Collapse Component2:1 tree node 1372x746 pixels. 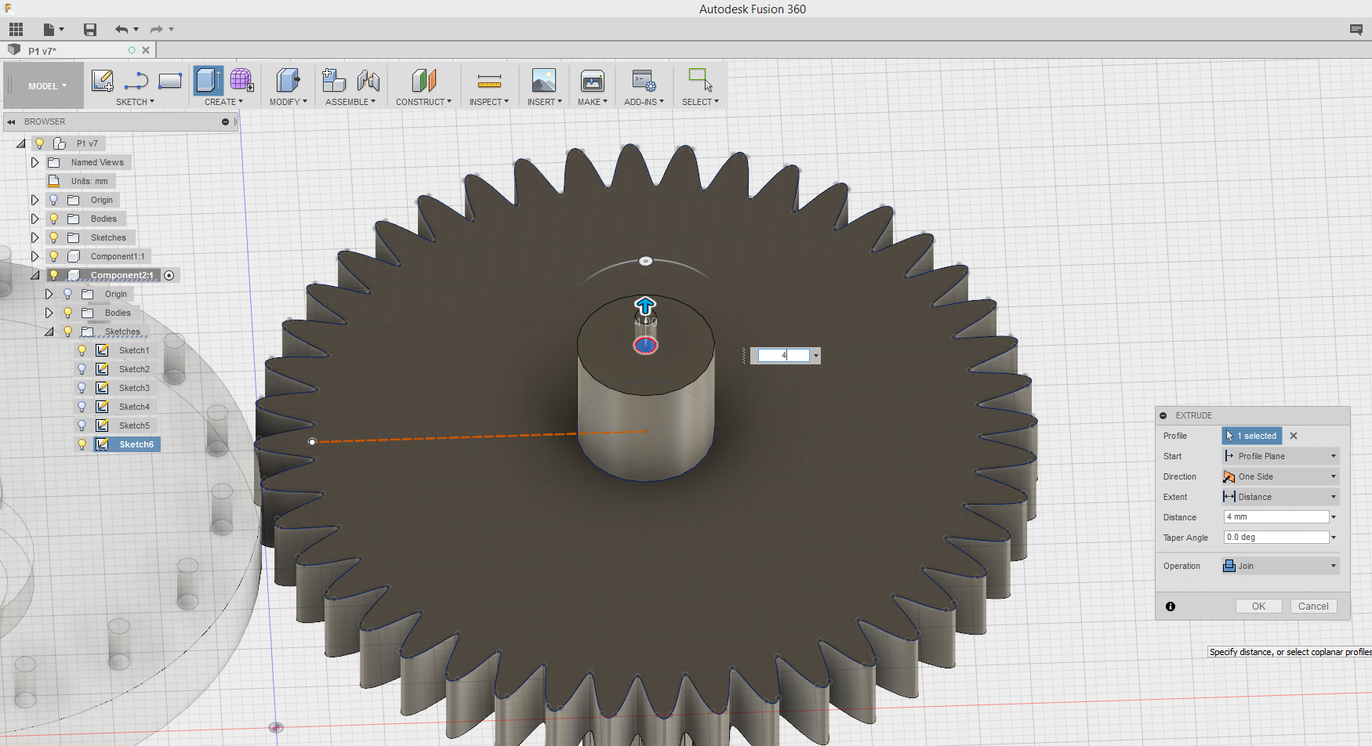tap(34, 276)
